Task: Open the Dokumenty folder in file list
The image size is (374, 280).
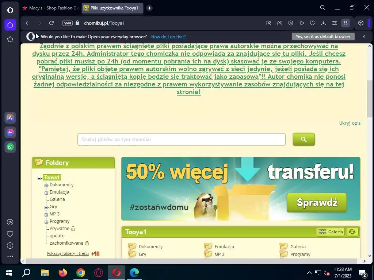Action: [x=150, y=247]
